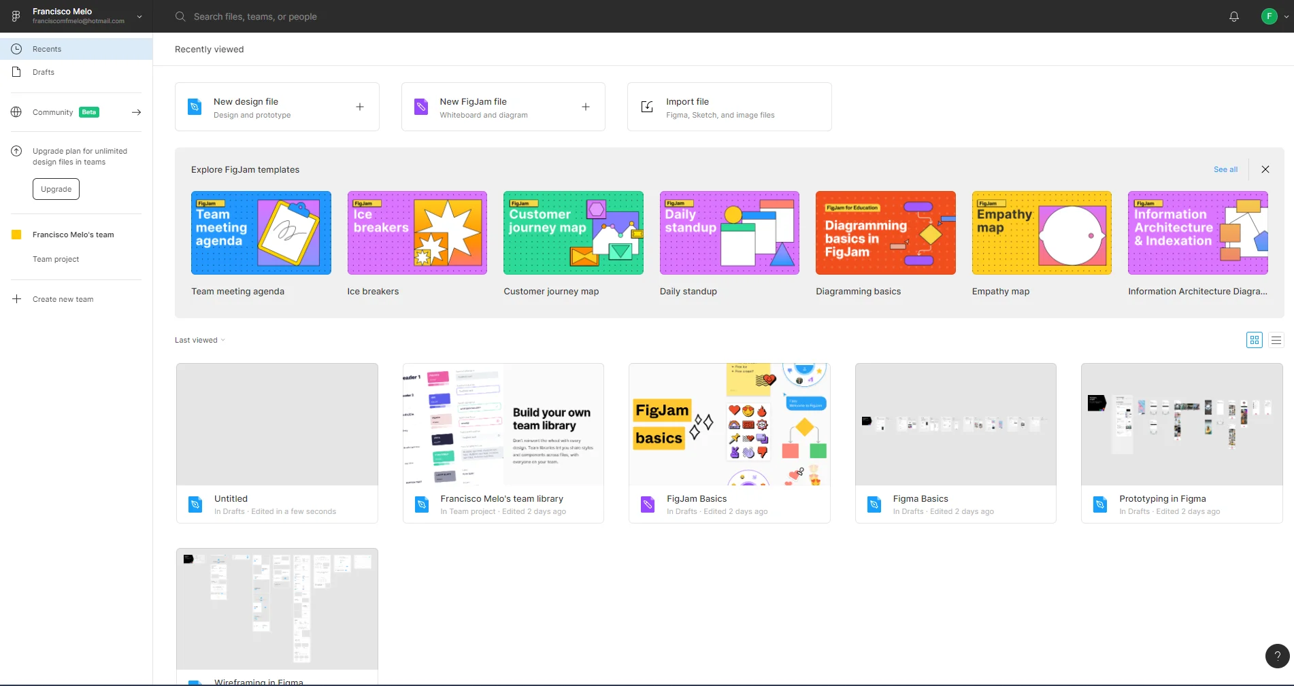1294x686 pixels.
Task: Open Community via the arrow icon
Action: tap(136, 112)
